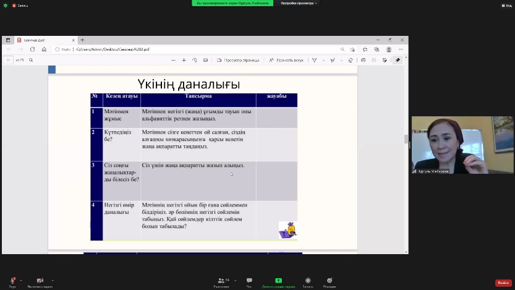Viewport: 515px width, 290px height.
Task: Open the Participants panel
Action: [221, 281]
